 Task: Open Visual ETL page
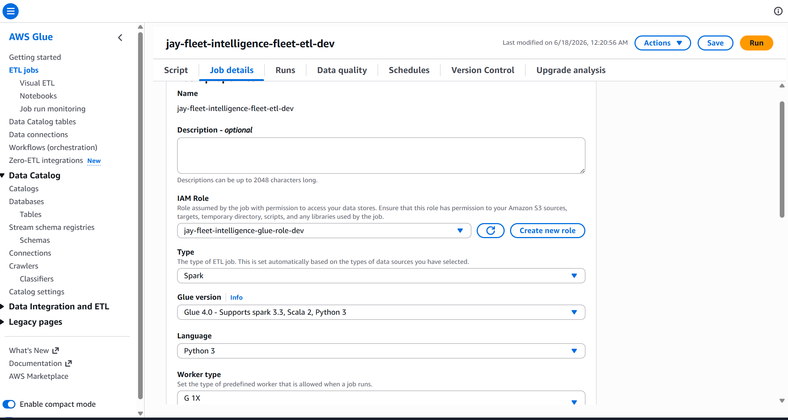37,83
